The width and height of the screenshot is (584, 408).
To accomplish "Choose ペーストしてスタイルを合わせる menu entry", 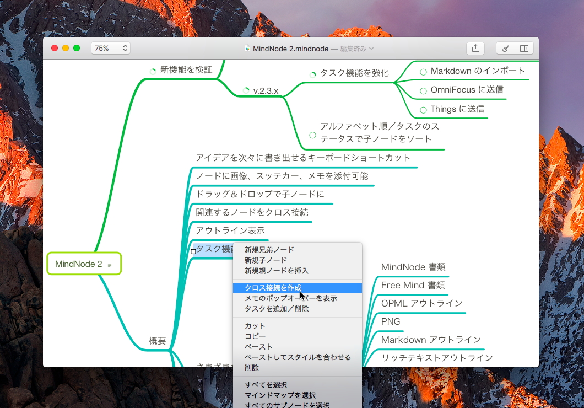I will coord(297,357).
